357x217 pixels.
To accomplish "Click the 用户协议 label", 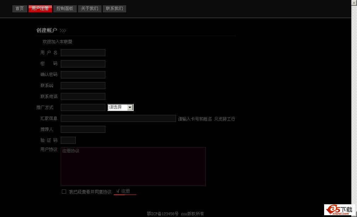I will point(49,149).
